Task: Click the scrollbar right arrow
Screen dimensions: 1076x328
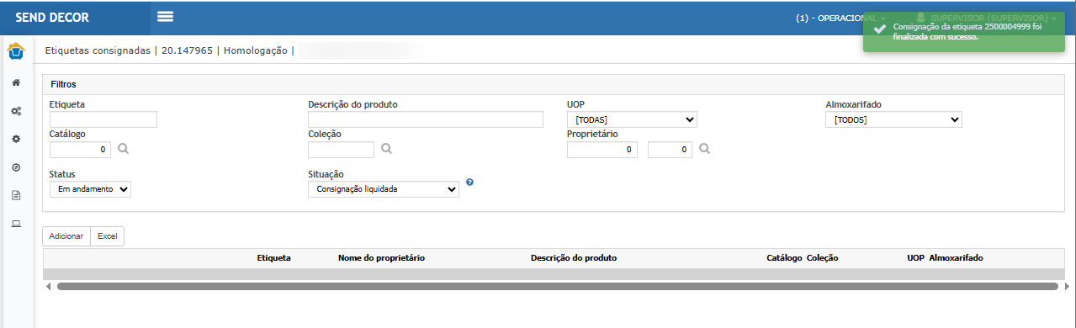Action: 1067,286
